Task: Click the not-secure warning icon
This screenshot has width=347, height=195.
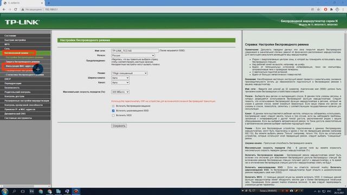Action: [x=23, y=10]
